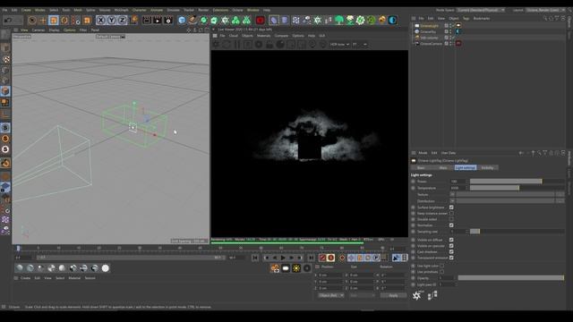573x322 pixels.
Task: Click the Power value input field
Action: (458, 182)
